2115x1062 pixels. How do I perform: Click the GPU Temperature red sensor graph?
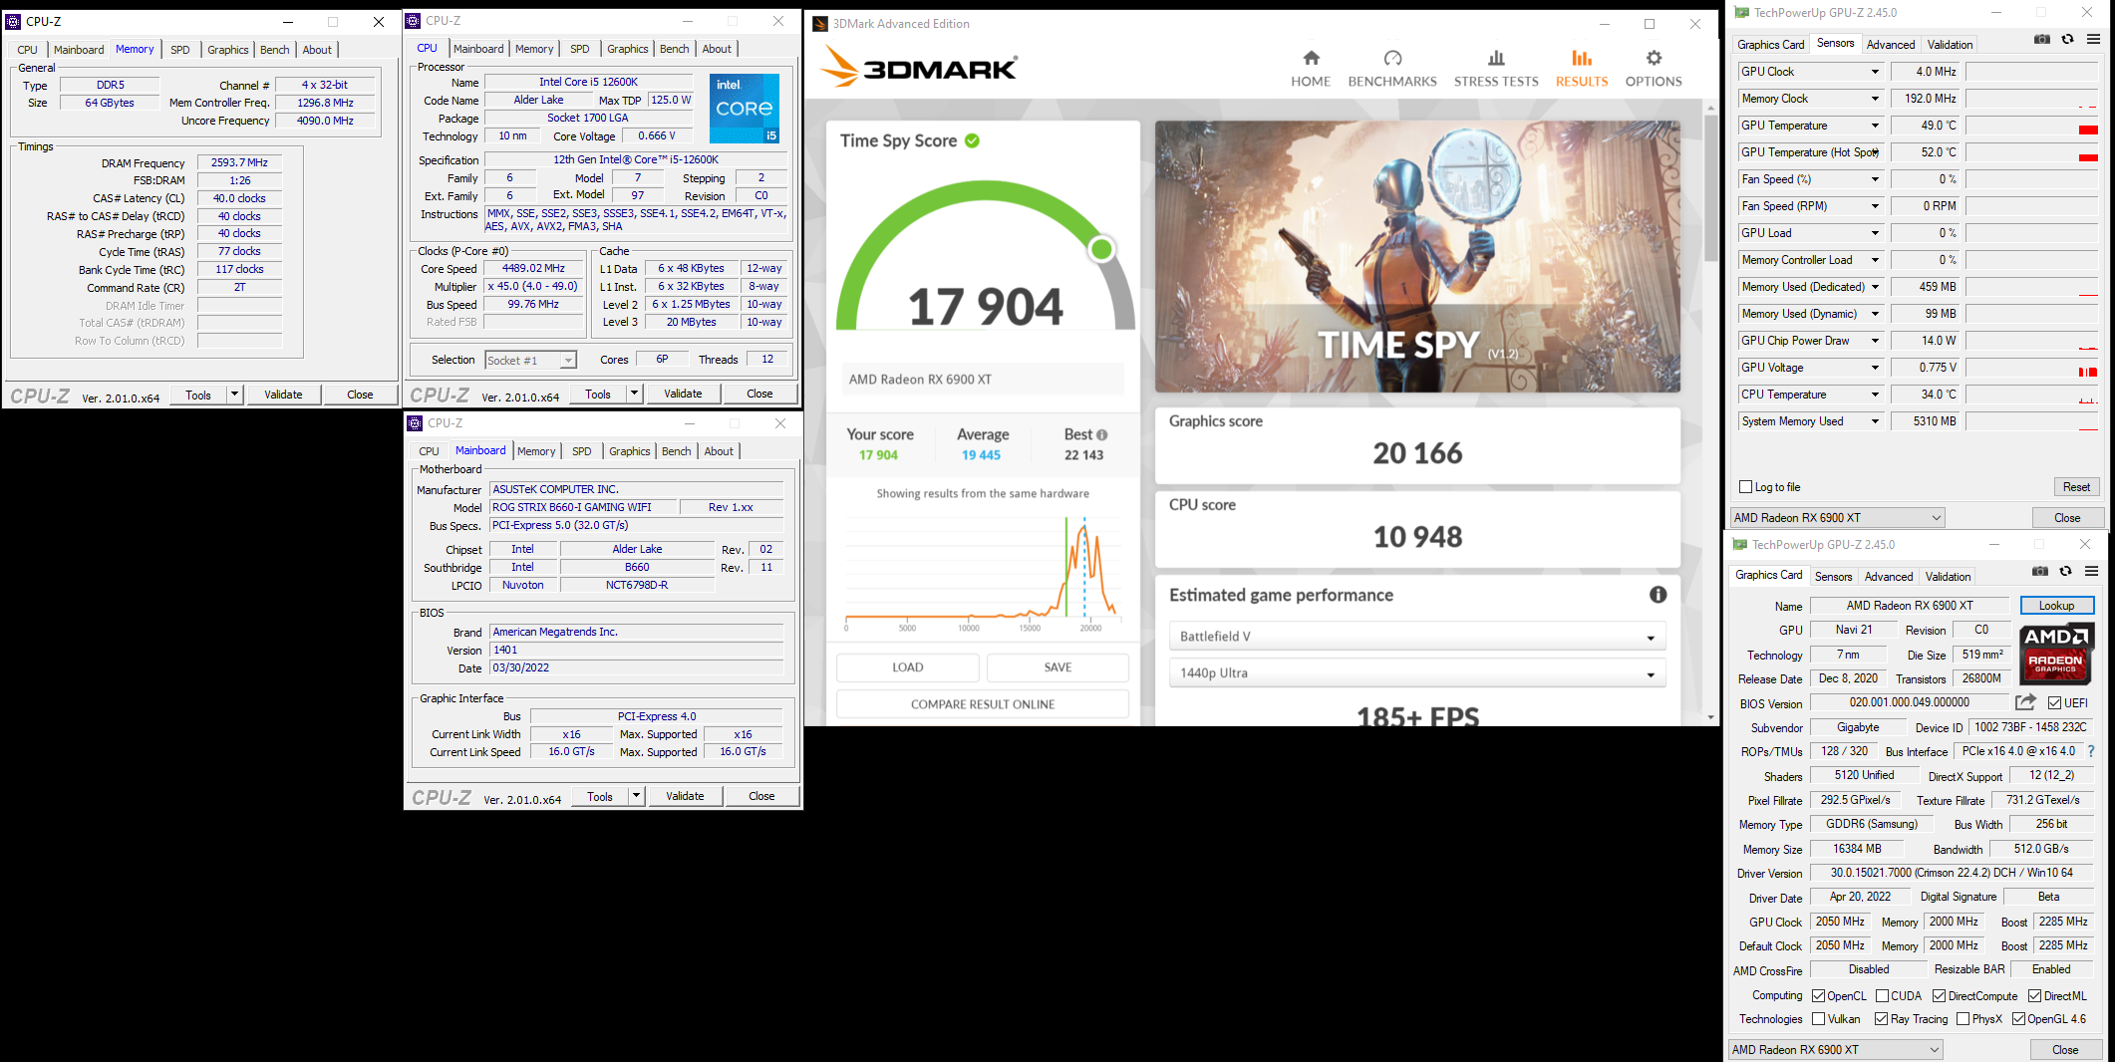(x=2088, y=130)
